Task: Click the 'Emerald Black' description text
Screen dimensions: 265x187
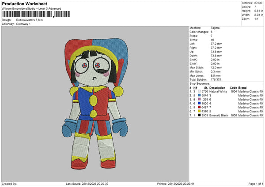Action: point(219,116)
